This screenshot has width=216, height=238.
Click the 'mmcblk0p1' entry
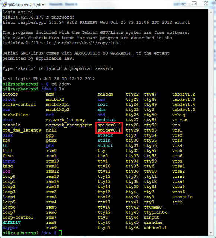(x=58, y=104)
